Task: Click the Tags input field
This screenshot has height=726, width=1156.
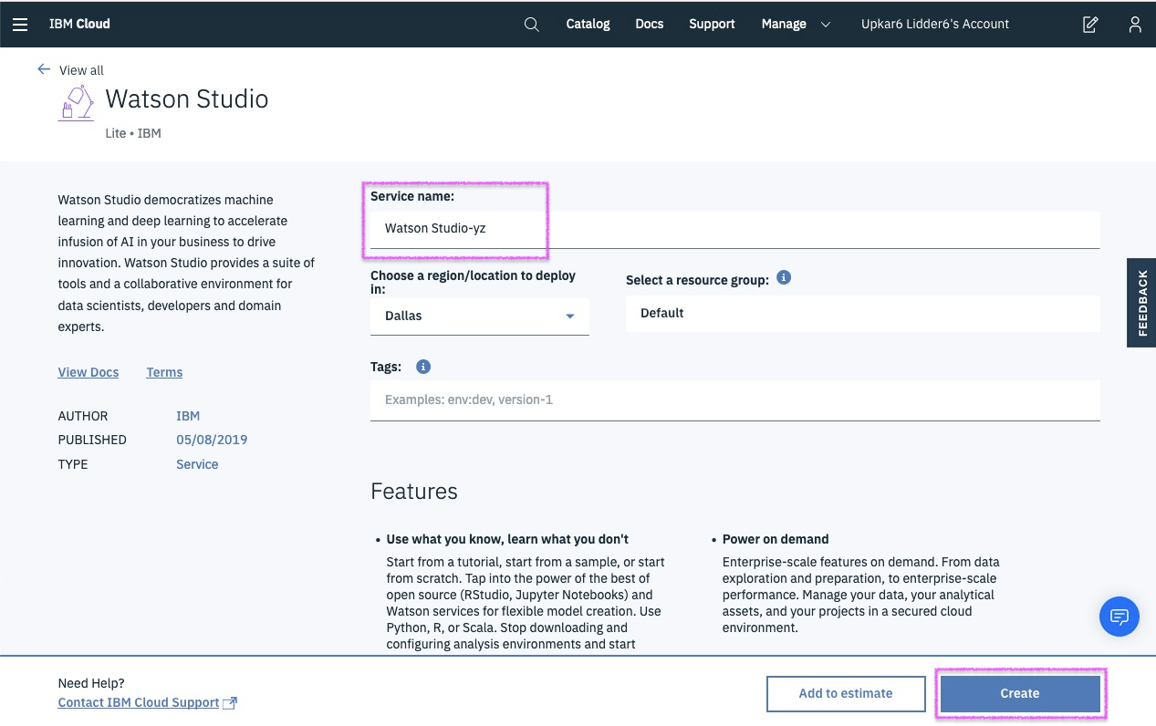Action: click(735, 400)
